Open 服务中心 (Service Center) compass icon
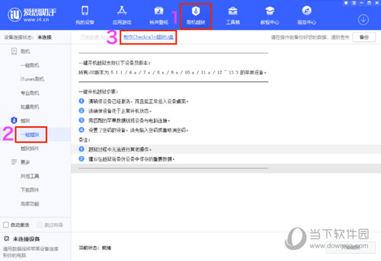381x261 pixels. pos(307,16)
